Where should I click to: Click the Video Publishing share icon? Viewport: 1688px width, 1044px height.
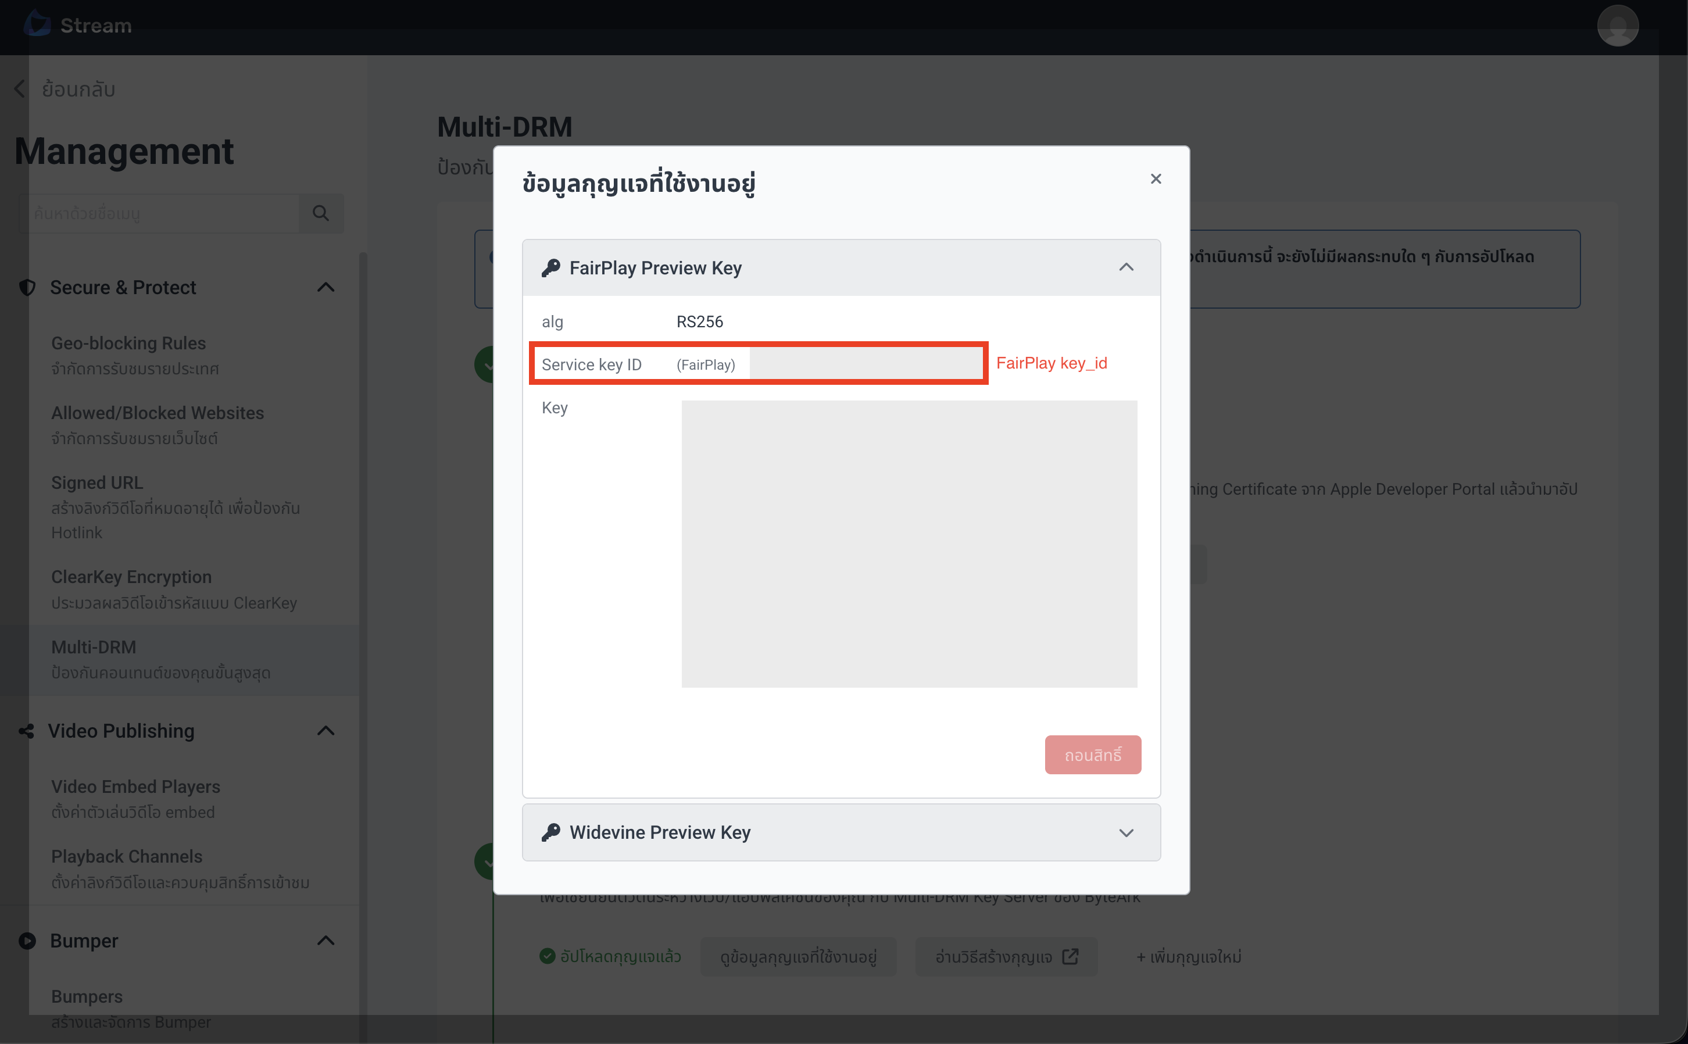click(x=26, y=731)
